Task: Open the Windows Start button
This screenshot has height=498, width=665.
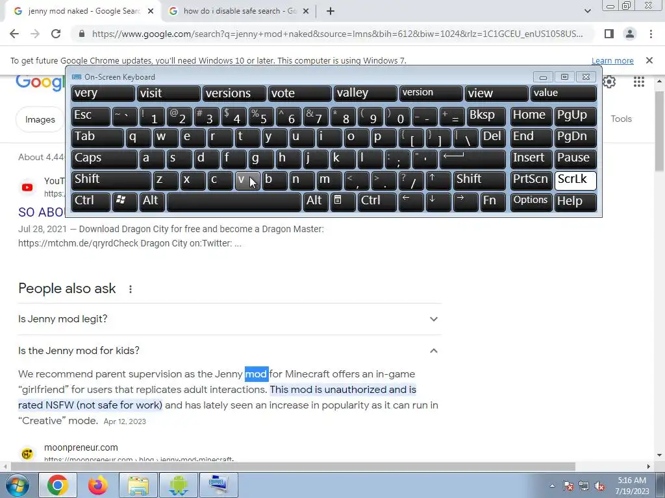Action: [17, 485]
